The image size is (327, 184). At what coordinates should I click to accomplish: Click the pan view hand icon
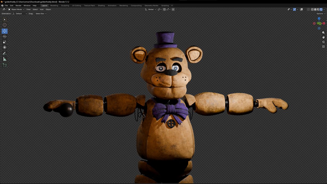323,37
